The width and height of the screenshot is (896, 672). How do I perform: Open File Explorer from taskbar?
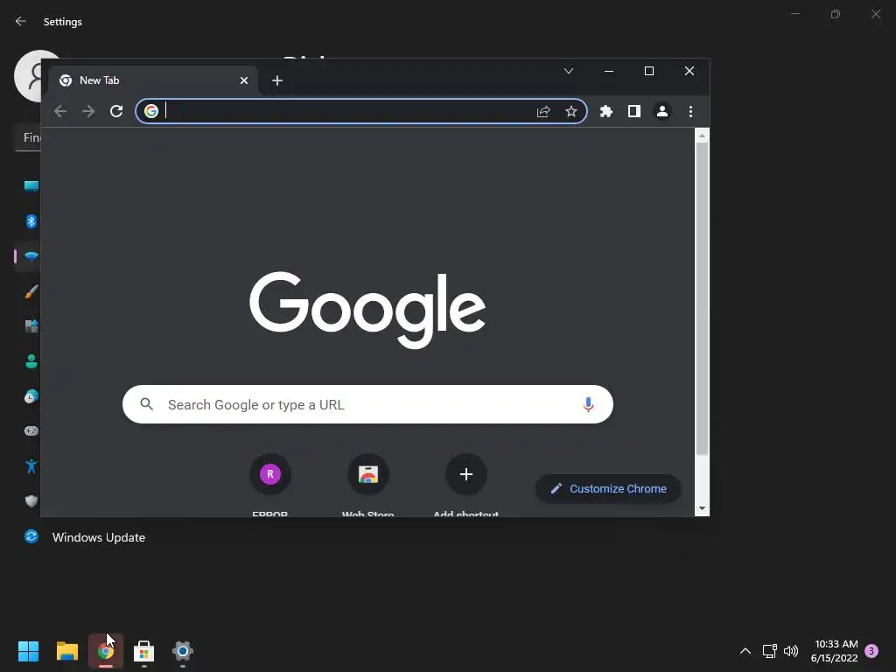tap(66, 651)
